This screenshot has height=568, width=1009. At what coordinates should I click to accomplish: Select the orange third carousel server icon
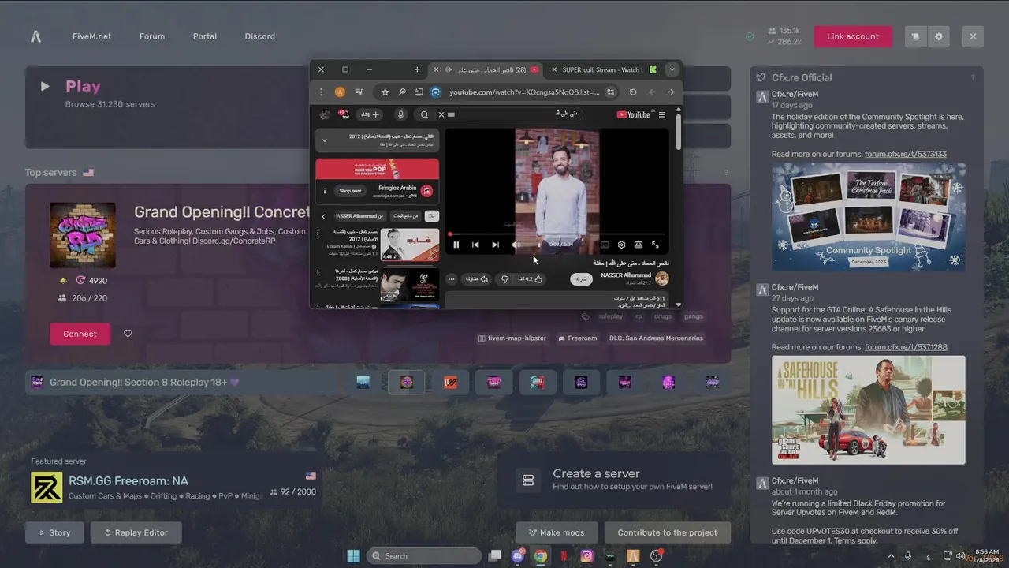[450, 383]
